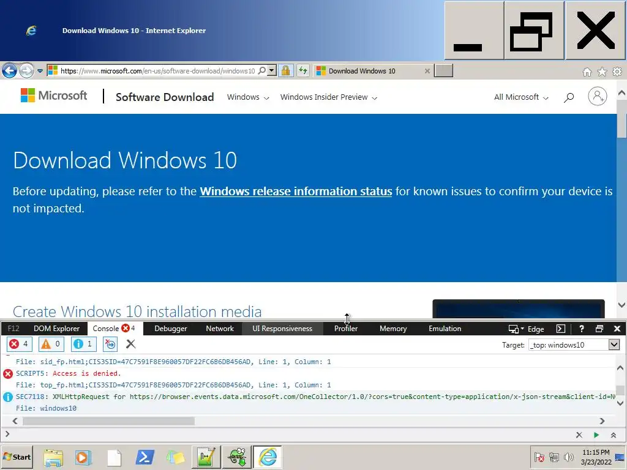Expand All Microsoft menu
Image resolution: width=627 pixels, height=470 pixels.
pos(522,97)
